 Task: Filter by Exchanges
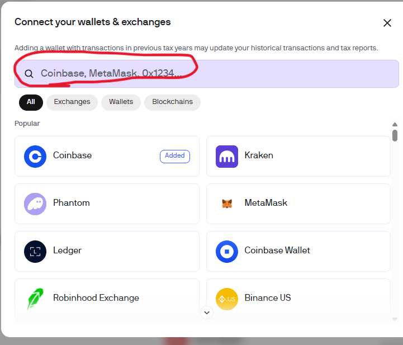72,102
